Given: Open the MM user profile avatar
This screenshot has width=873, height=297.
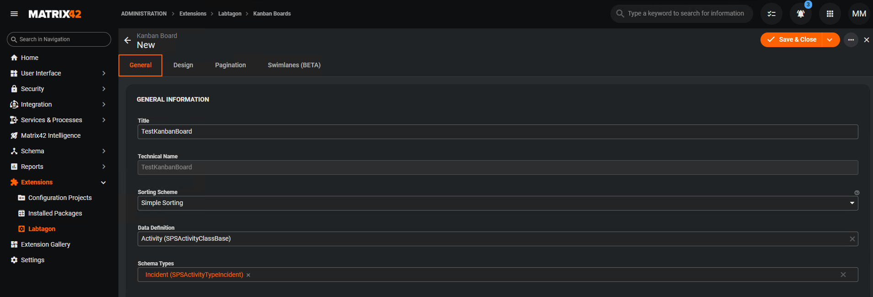Looking at the screenshot, I should coord(859,14).
